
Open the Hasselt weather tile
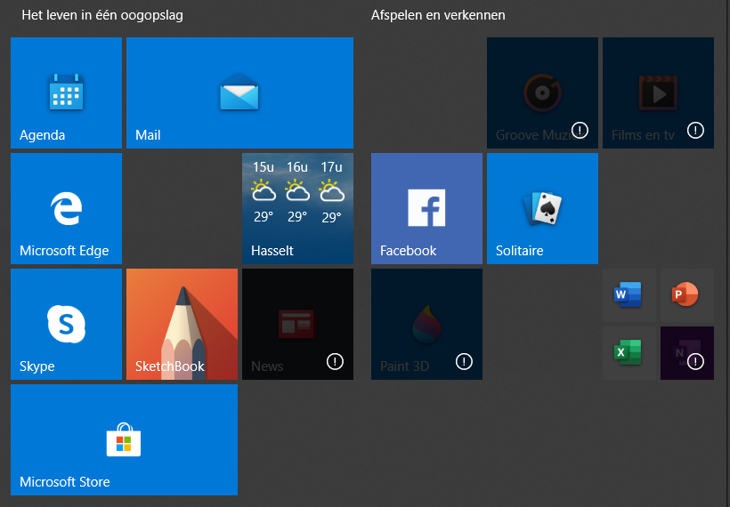[x=297, y=208]
